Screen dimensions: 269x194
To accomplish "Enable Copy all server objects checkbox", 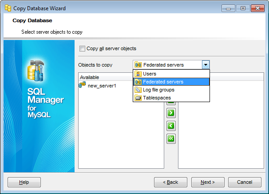I will coord(82,49).
